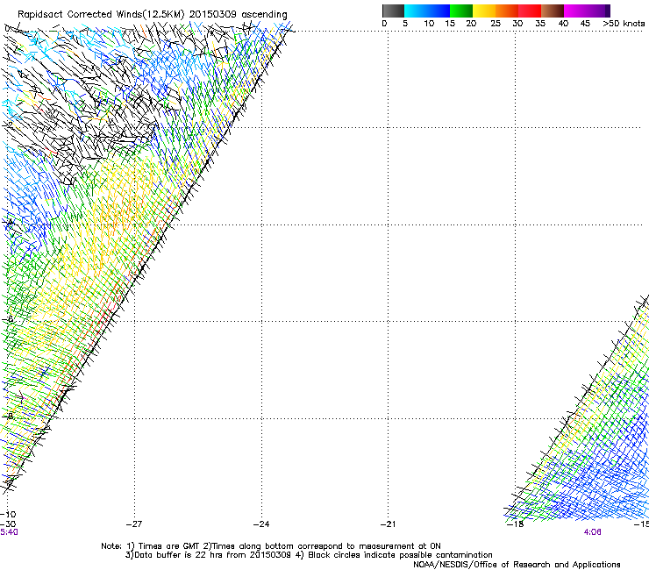
Task: Click the legend scale number '25'
Action: pyautogui.click(x=496, y=24)
